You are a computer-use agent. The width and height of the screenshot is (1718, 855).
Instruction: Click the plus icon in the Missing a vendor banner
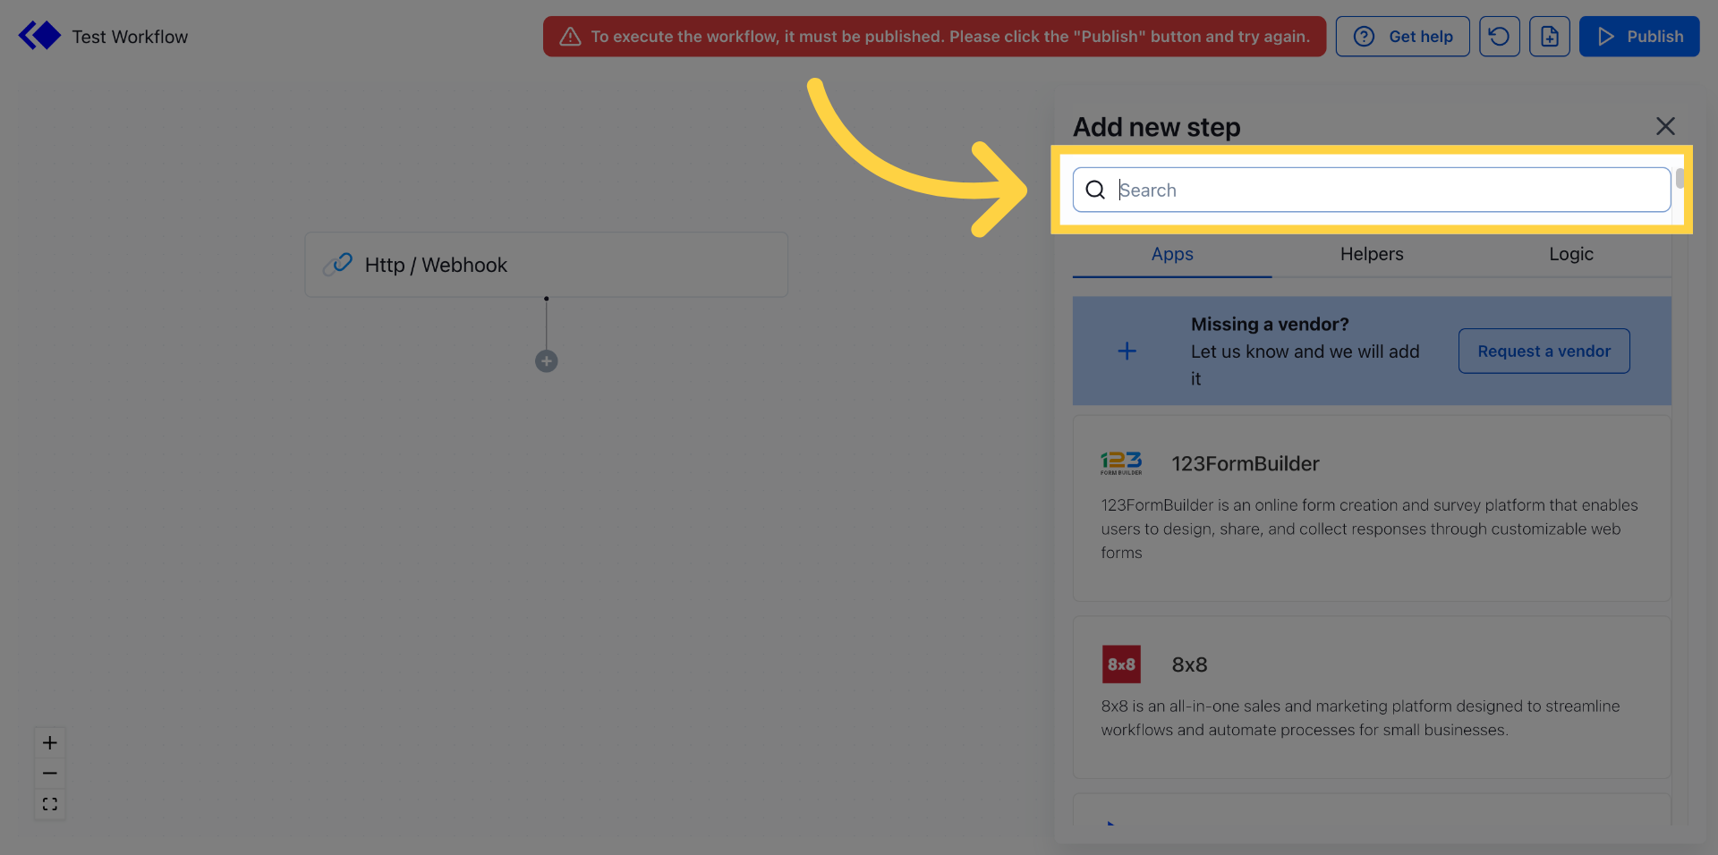click(x=1127, y=351)
